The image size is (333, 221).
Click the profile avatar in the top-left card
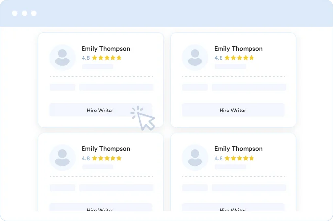click(x=62, y=57)
